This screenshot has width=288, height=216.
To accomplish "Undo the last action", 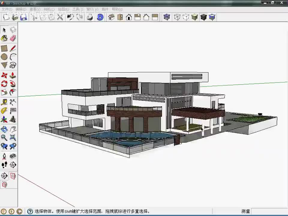I will (x=70, y=17).
